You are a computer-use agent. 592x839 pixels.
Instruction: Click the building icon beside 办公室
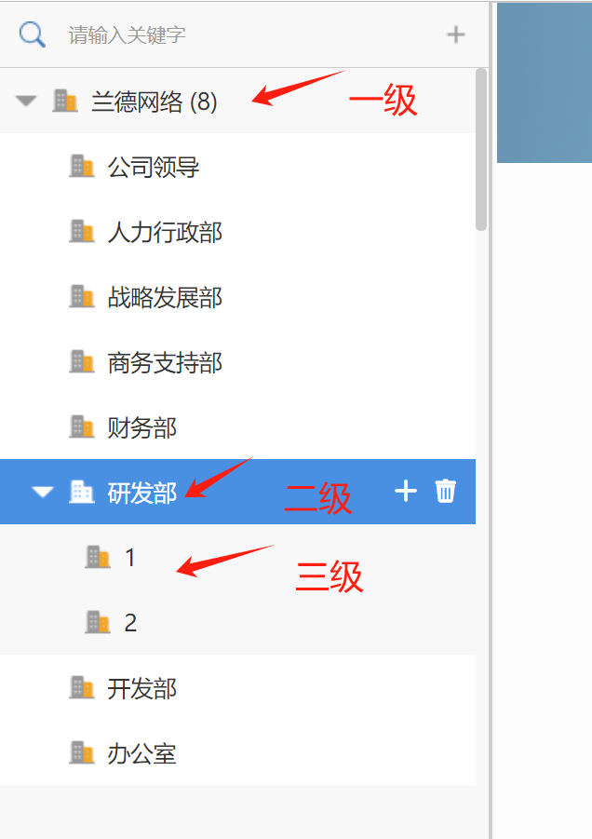[82, 752]
